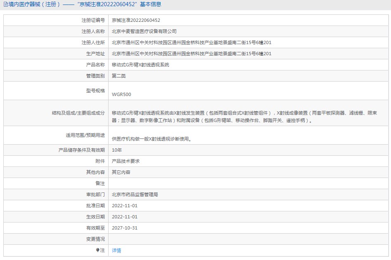Click the label 型号规格
391x260 pixels.
(95, 91)
